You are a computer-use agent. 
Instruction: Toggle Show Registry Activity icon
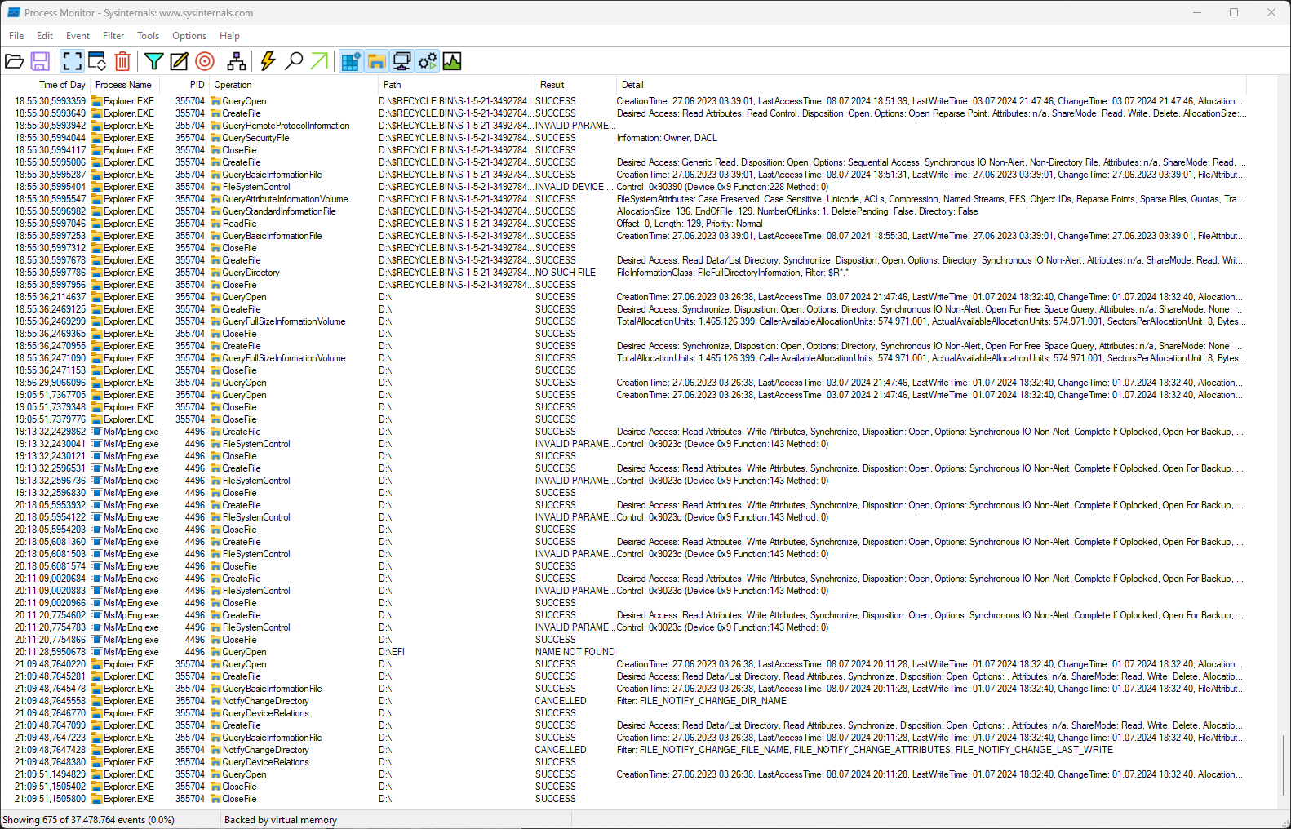point(351,61)
